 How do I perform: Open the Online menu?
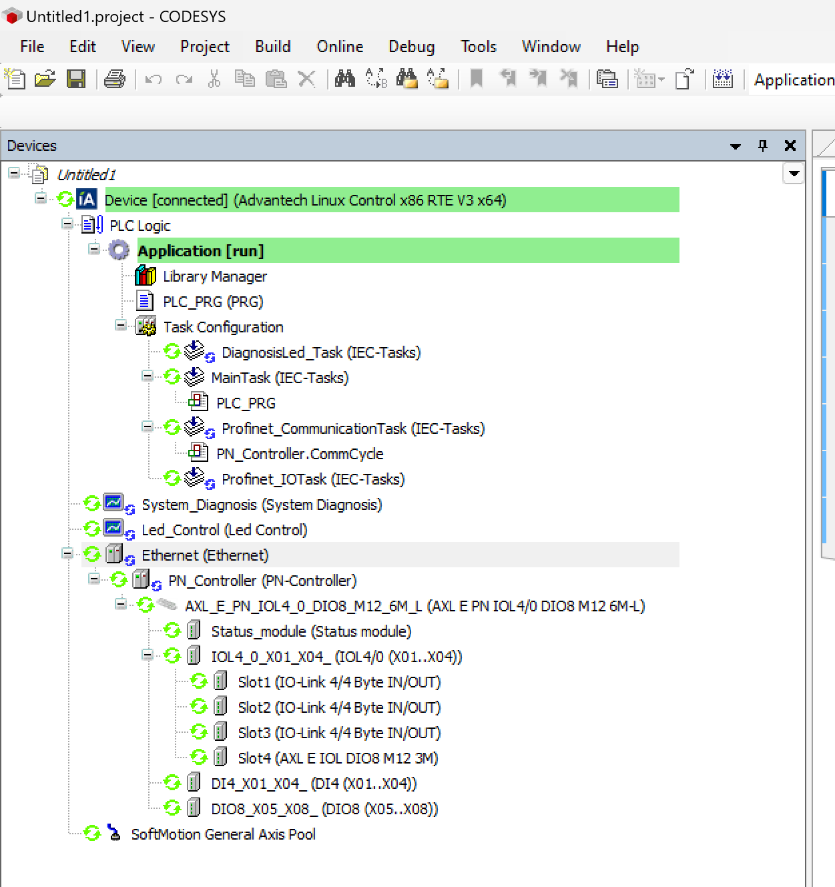[340, 47]
